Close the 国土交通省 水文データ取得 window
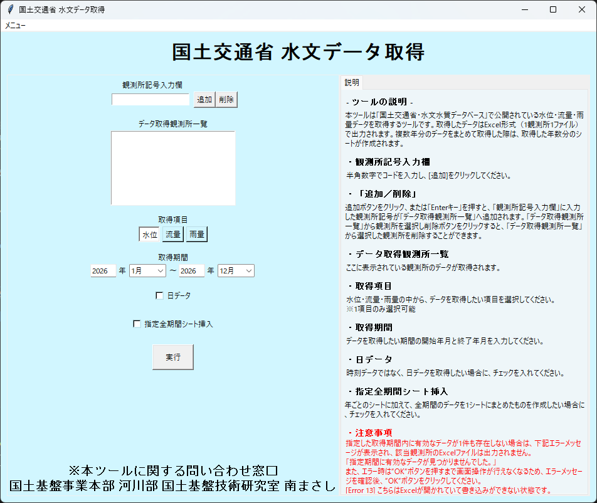Screen dimensions: 597x503 click(581, 9)
